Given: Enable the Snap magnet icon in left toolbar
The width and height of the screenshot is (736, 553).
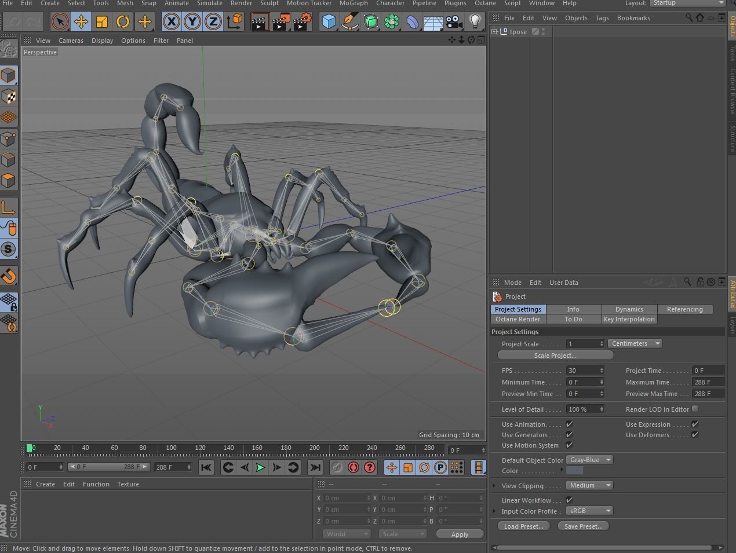Looking at the screenshot, I should 9,276.
